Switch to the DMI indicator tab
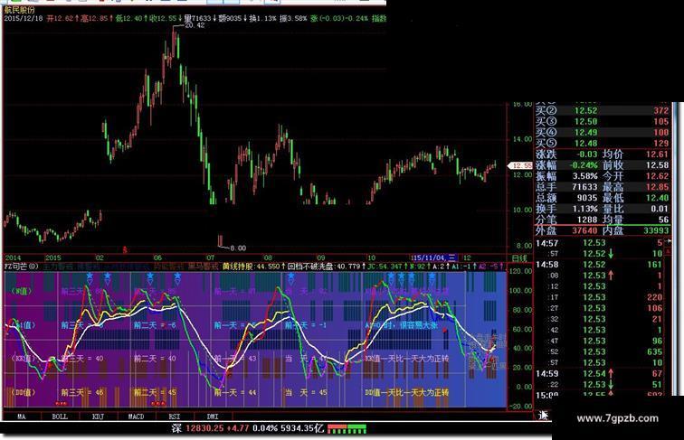Screen dimensions: 684x440 click(x=213, y=417)
